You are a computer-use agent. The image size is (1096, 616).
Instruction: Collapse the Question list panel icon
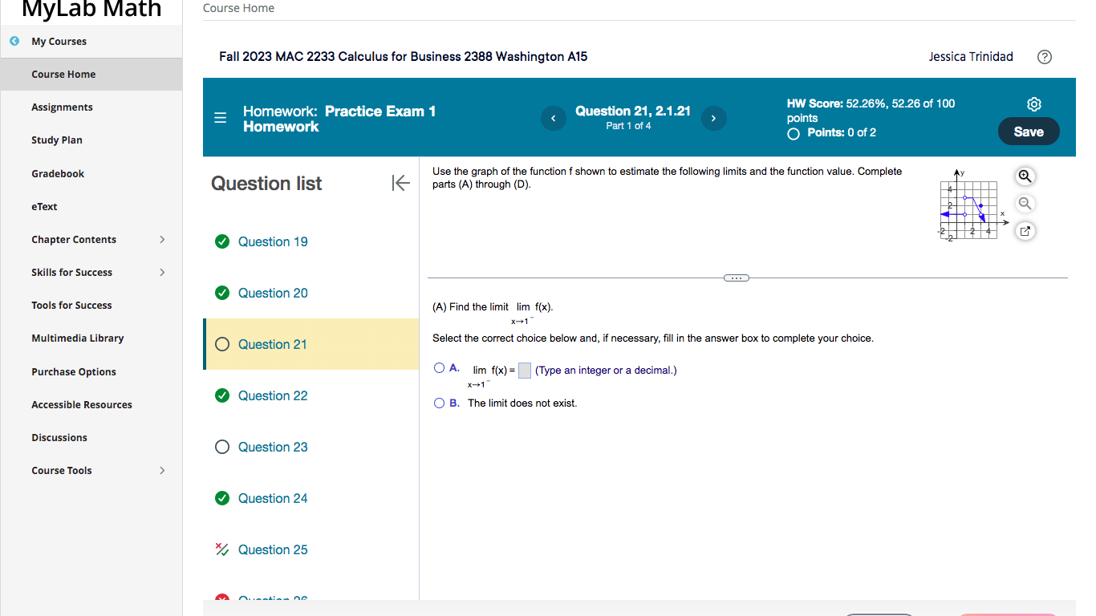point(400,183)
